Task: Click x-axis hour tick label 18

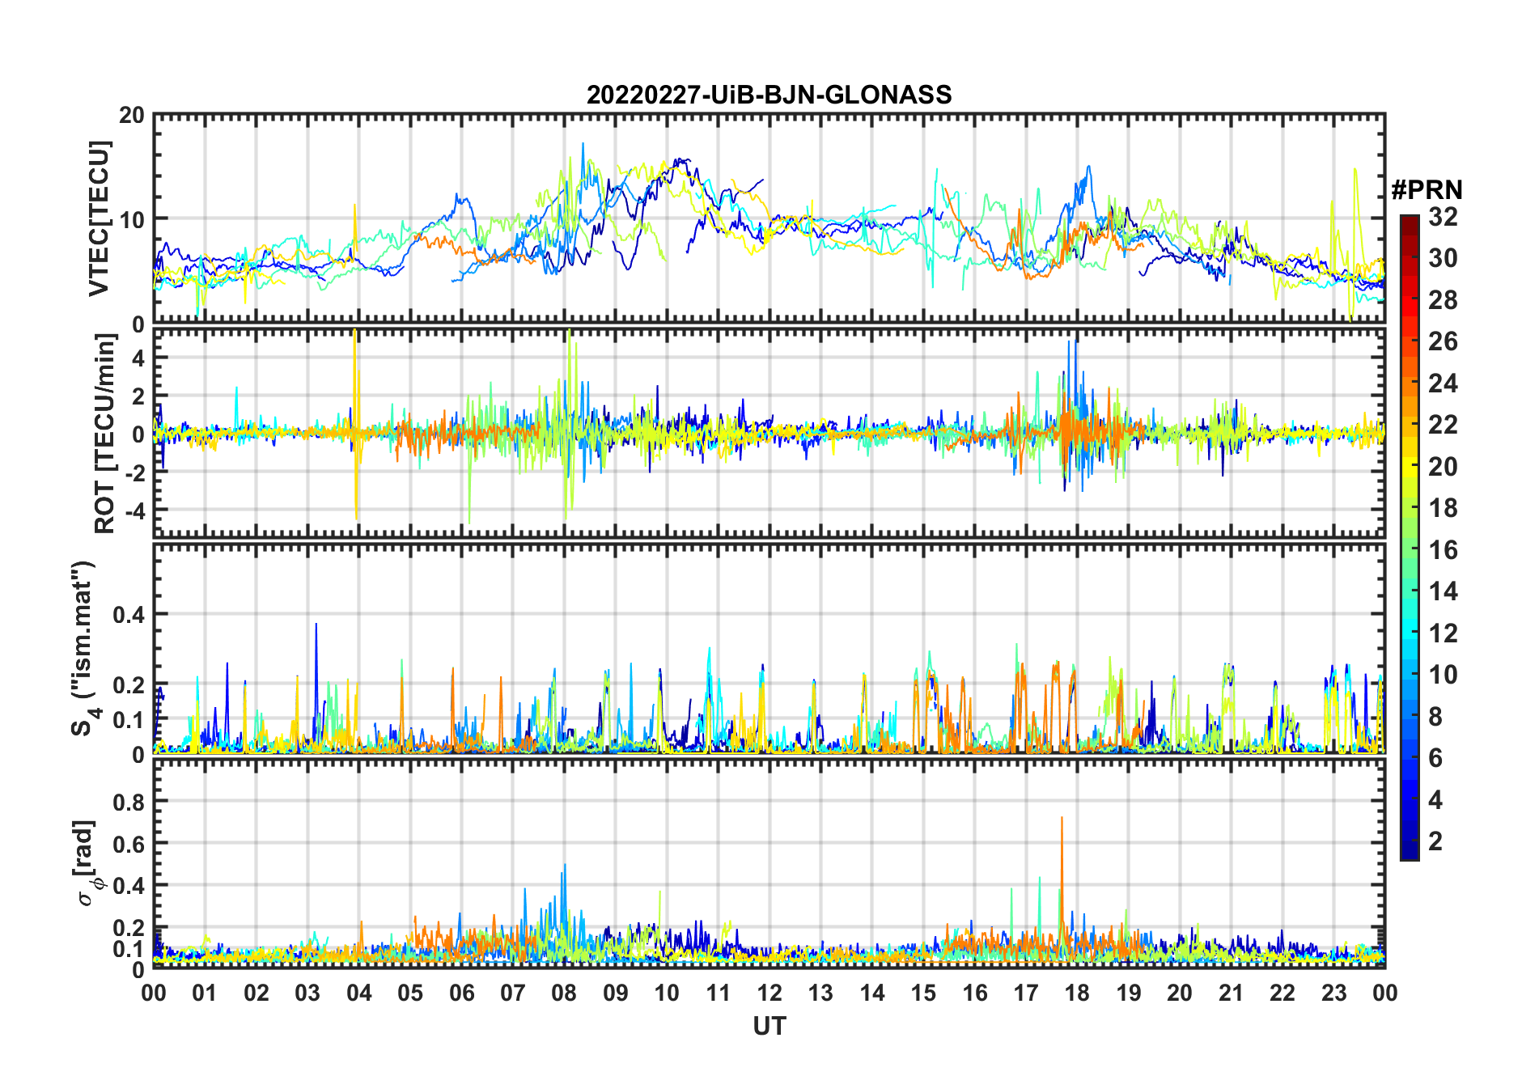Action: click(x=1077, y=993)
